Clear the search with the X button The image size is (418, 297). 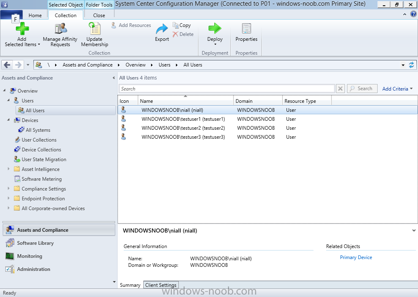point(340,89)
